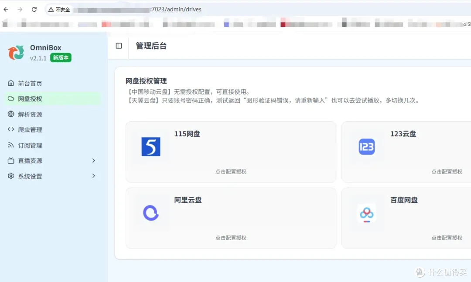The height and width of the screenshot is (282, 471).
Task: Click 点击配置授权 under 阿里云盘
Action: pos(231,238)
